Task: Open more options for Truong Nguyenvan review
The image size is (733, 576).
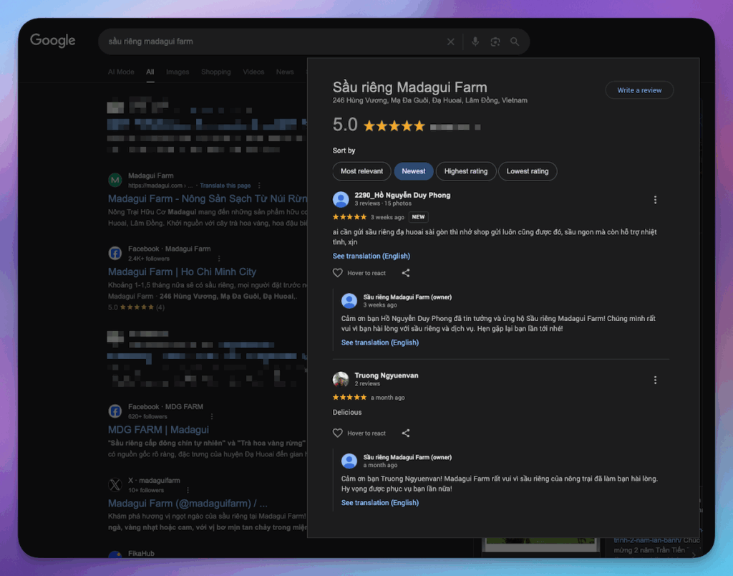Action: [655, 380]
